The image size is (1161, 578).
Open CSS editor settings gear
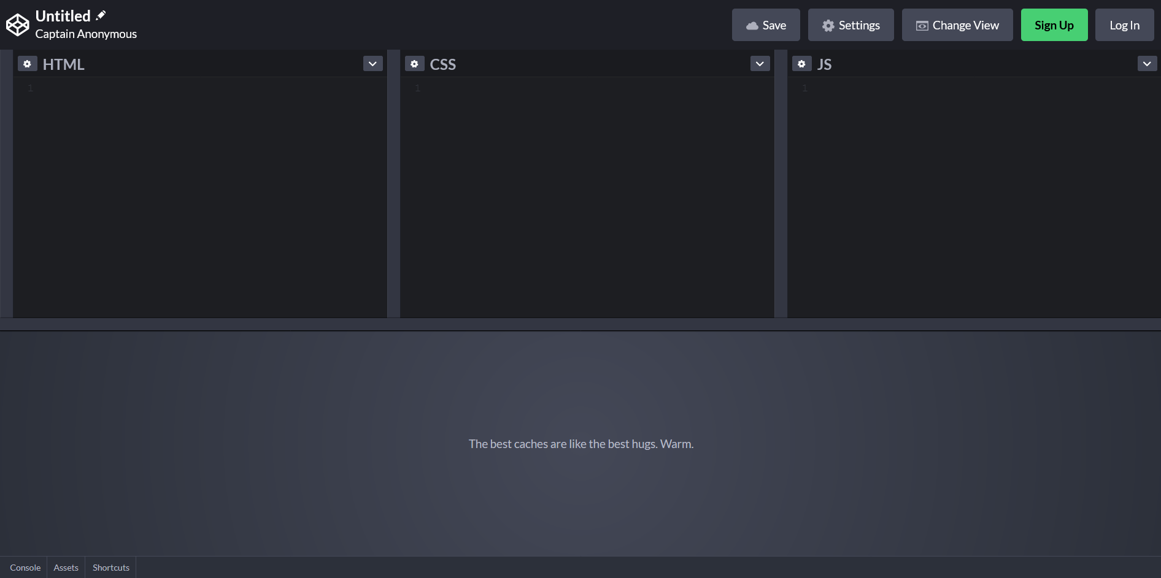(414, 64)
